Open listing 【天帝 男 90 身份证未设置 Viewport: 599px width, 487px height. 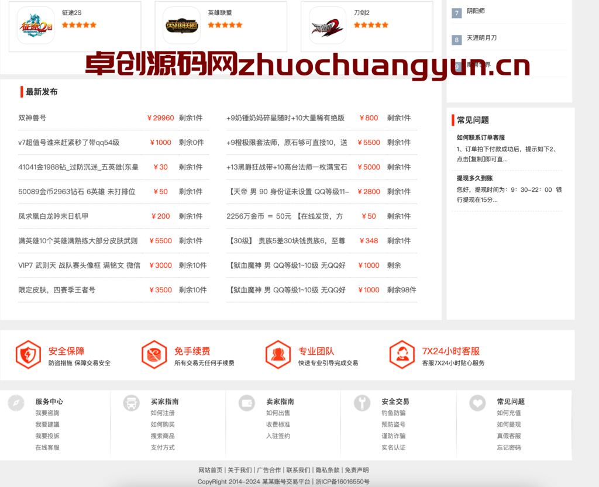[288, 192]
